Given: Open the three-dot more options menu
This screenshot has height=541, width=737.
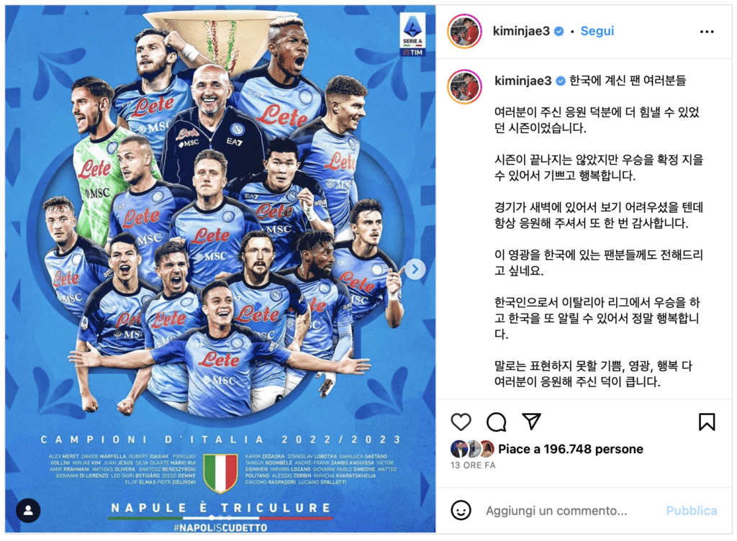Looking at the screenshot, I should click(x=707, y=32).
